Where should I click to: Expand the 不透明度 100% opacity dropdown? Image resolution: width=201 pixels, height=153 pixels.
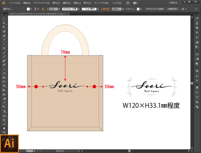pos(123,9)
